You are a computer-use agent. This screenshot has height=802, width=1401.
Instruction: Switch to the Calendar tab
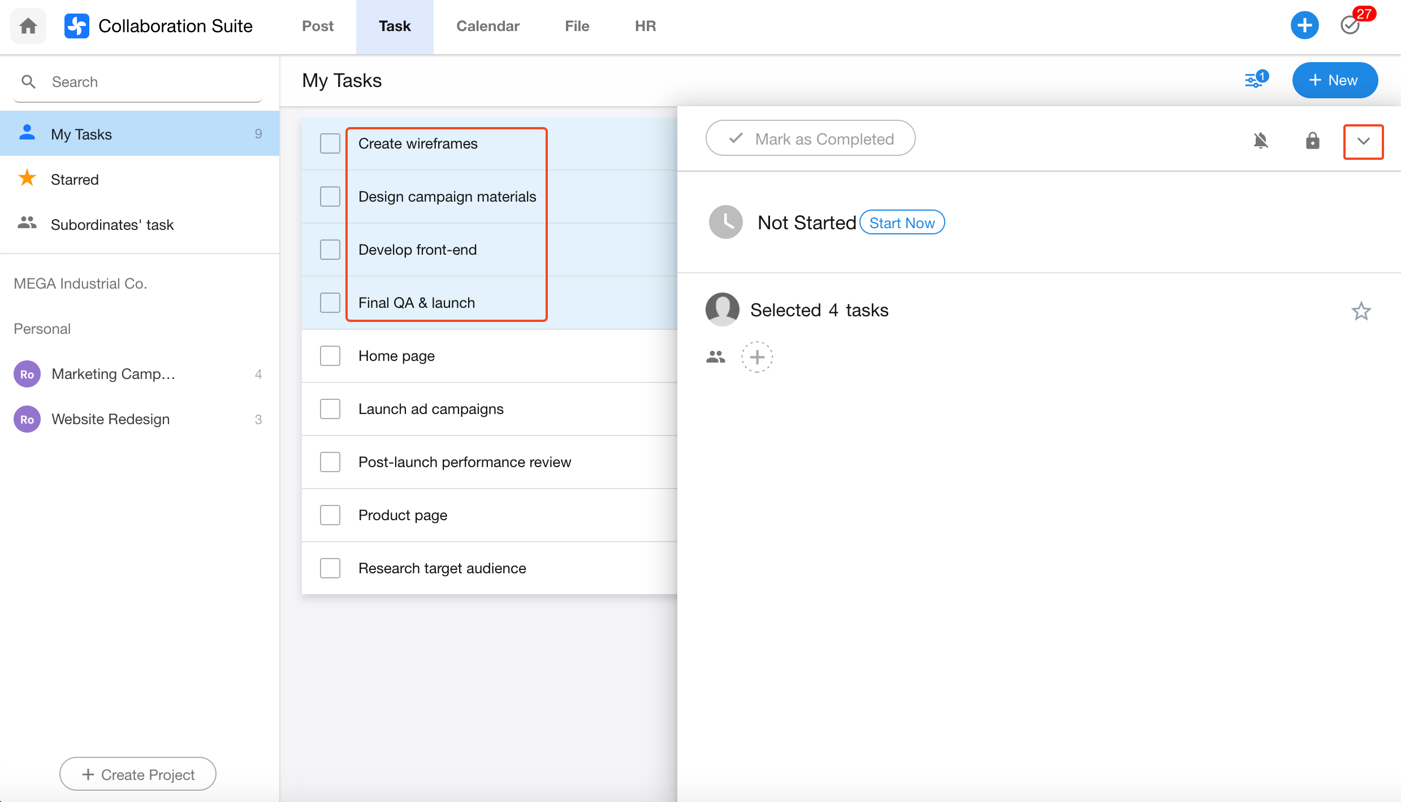[x=487, y=26]
